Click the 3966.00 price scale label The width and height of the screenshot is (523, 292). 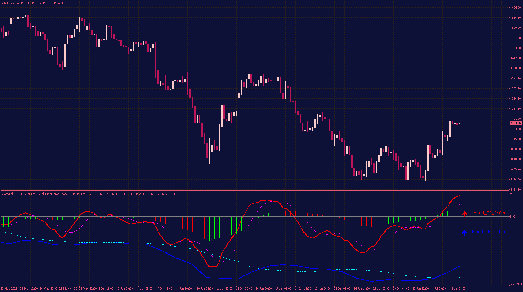tap(516, 180)
